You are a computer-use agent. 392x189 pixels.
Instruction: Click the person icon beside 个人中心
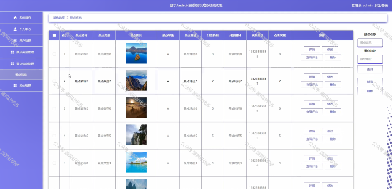(15, 29)
